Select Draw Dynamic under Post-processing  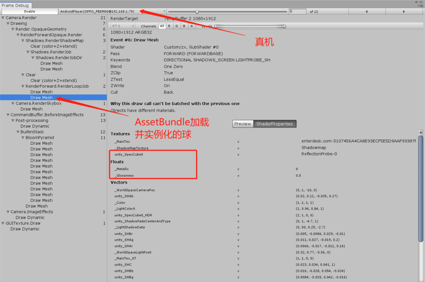pos(35,126)
